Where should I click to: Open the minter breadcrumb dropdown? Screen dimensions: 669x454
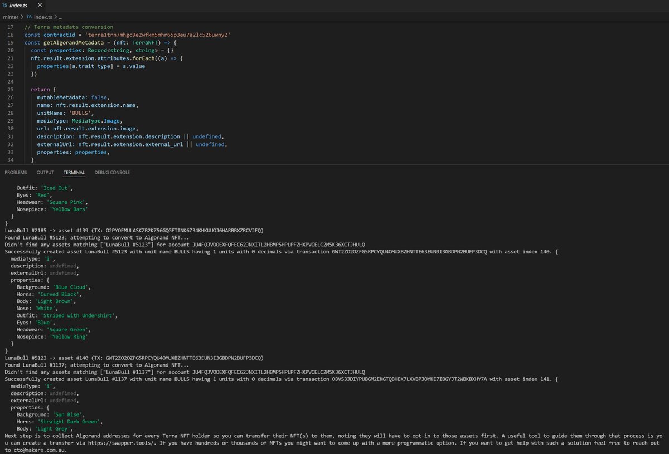10,17
